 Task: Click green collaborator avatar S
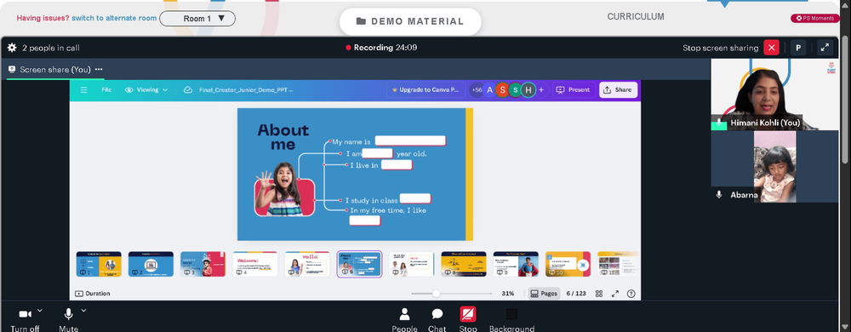515,90
